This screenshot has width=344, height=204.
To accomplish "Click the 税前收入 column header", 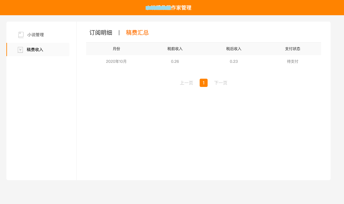I will pyautogui.click(x=175, y=49).
